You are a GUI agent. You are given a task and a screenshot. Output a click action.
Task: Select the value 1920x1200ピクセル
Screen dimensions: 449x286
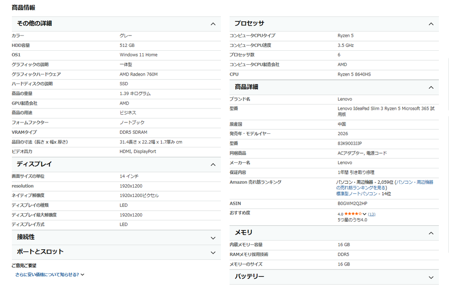[139, 195]
